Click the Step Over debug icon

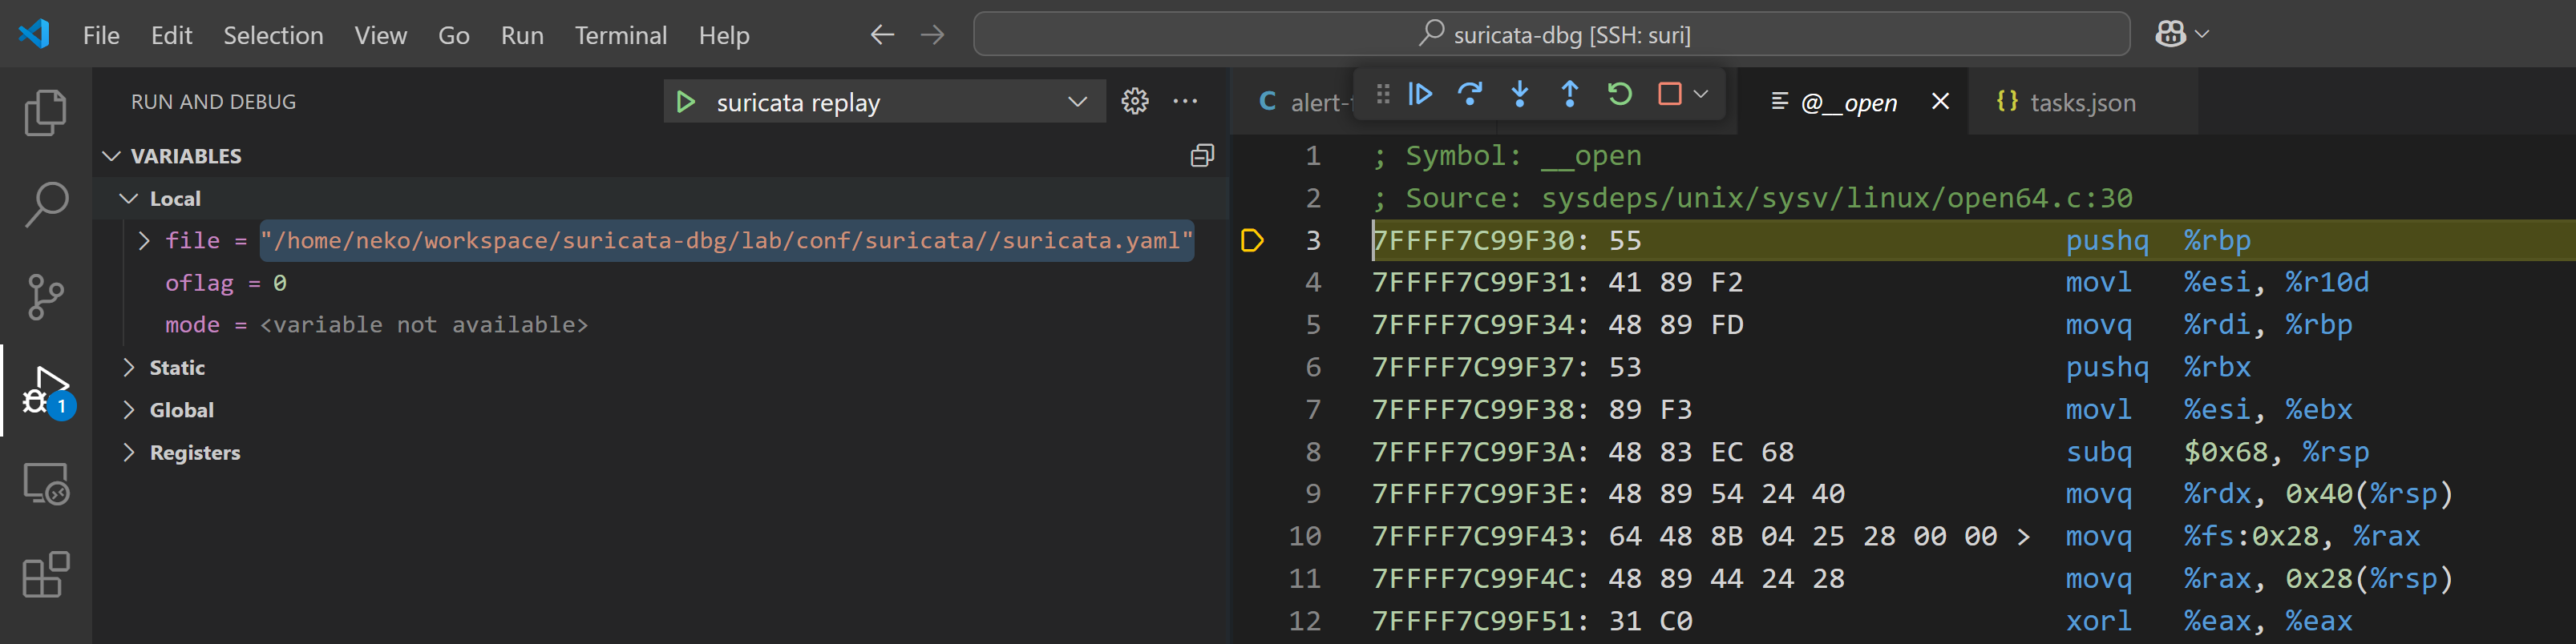[1469, 95]
